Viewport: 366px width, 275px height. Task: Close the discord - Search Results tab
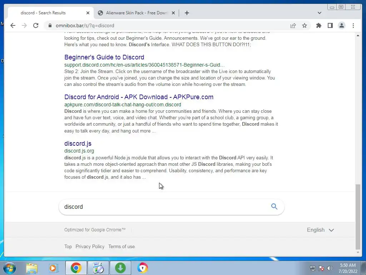click(x=88, y=13)
